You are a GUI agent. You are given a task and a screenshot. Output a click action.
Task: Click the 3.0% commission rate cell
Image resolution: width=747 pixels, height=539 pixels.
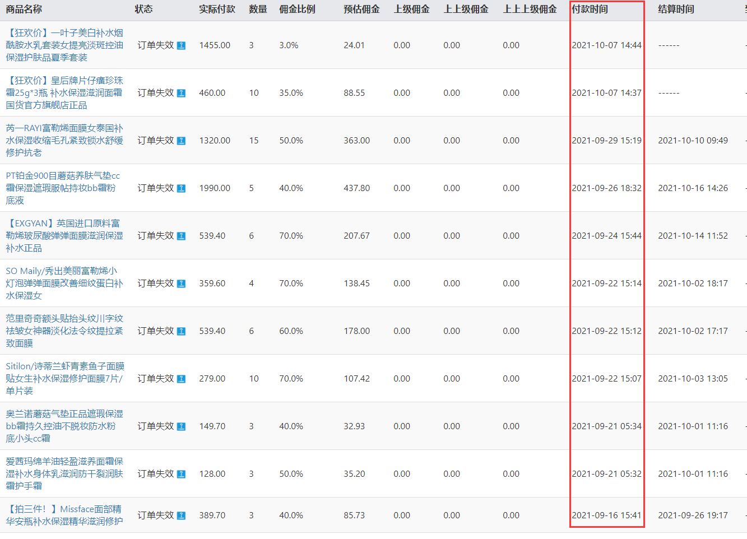289,45
